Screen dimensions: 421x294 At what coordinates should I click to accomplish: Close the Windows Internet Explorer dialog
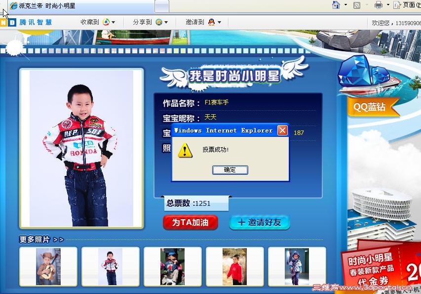point(282,131)
